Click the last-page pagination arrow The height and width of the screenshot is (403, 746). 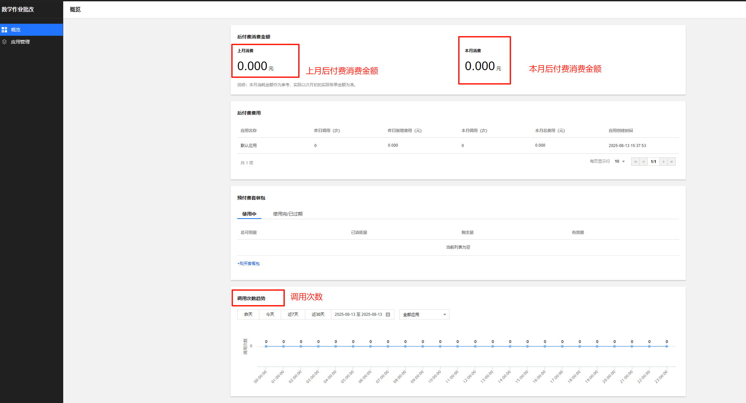click(x=671, y=162)
